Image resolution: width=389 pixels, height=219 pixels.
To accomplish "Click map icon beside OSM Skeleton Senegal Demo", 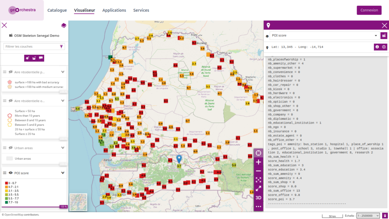I will 11,35.
